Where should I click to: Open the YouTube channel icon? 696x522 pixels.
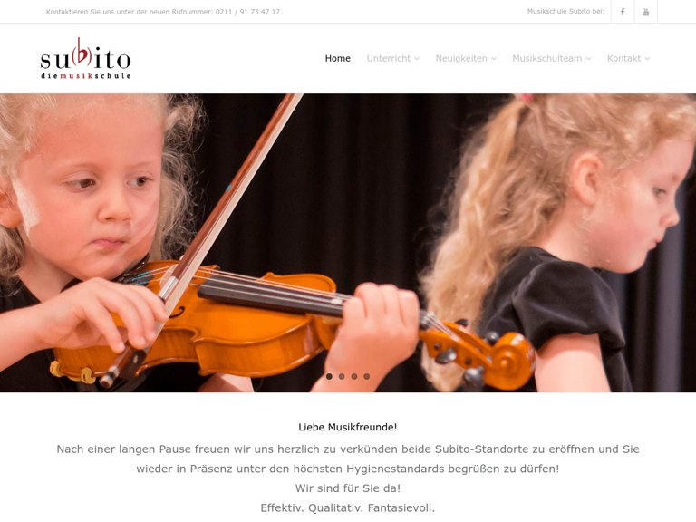645,12
